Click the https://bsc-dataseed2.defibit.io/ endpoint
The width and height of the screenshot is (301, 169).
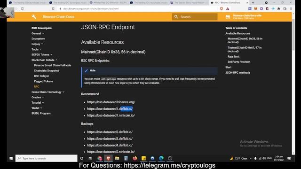110,132
